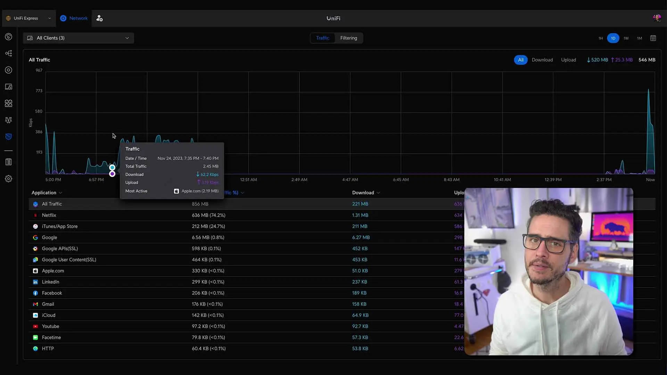667x375 pixels.
Task: Select the 1H time range
Action: coord(601,38)
